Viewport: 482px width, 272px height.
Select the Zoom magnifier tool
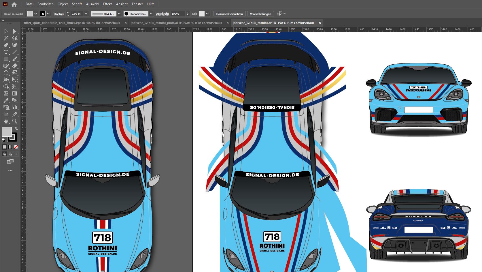tap(15, 121)
